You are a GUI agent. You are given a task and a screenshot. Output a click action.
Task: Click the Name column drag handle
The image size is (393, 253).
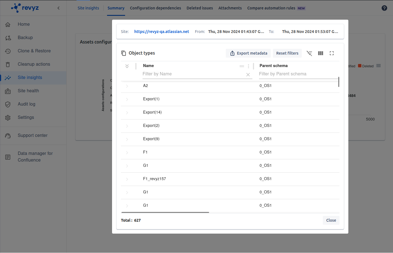click(242, 66)
